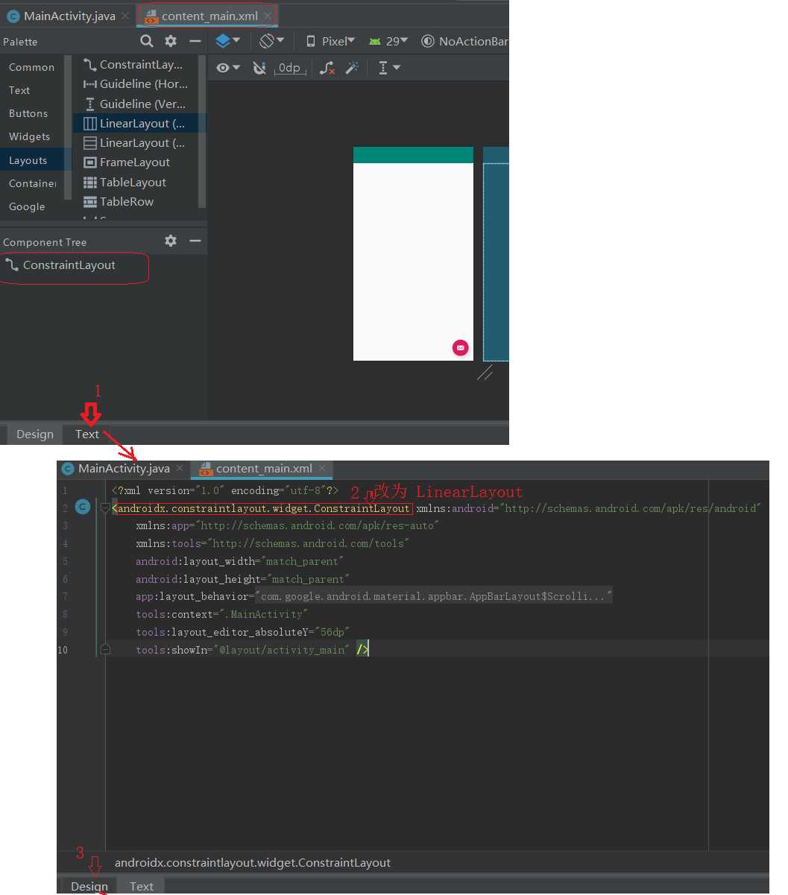Click the infer constraints magic wand
The image size is (788, 895).
tap(353, 68)
